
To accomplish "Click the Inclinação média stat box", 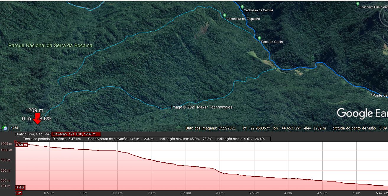I will (243, 139).
